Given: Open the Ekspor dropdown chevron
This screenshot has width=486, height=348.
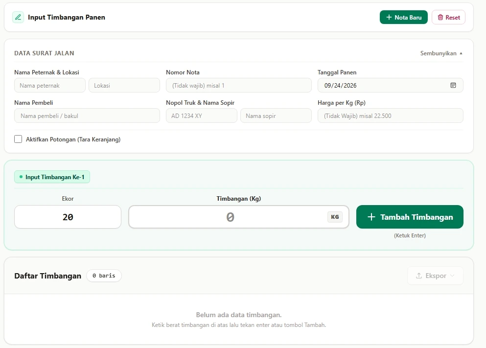Looking at the screenshot, I should tap(452, 276).
